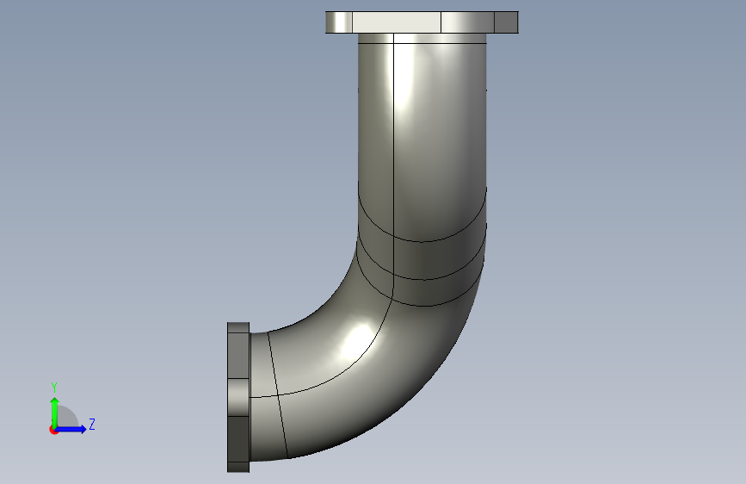This screenshot has width=746, height=484.
Task: Click the red X axis dot on triad
Action: [53, 430]
